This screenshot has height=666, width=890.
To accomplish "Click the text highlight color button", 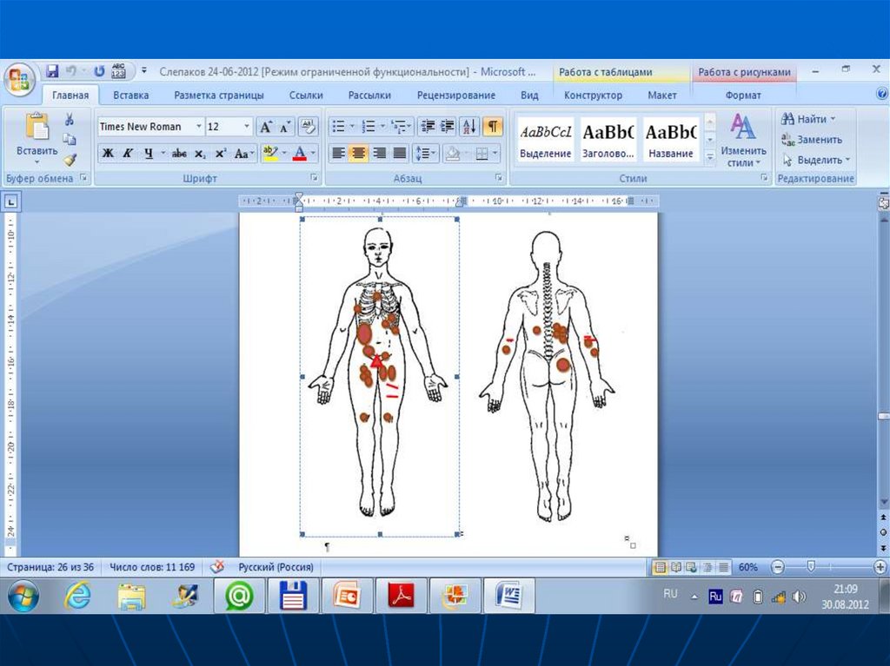I will 271,153.
